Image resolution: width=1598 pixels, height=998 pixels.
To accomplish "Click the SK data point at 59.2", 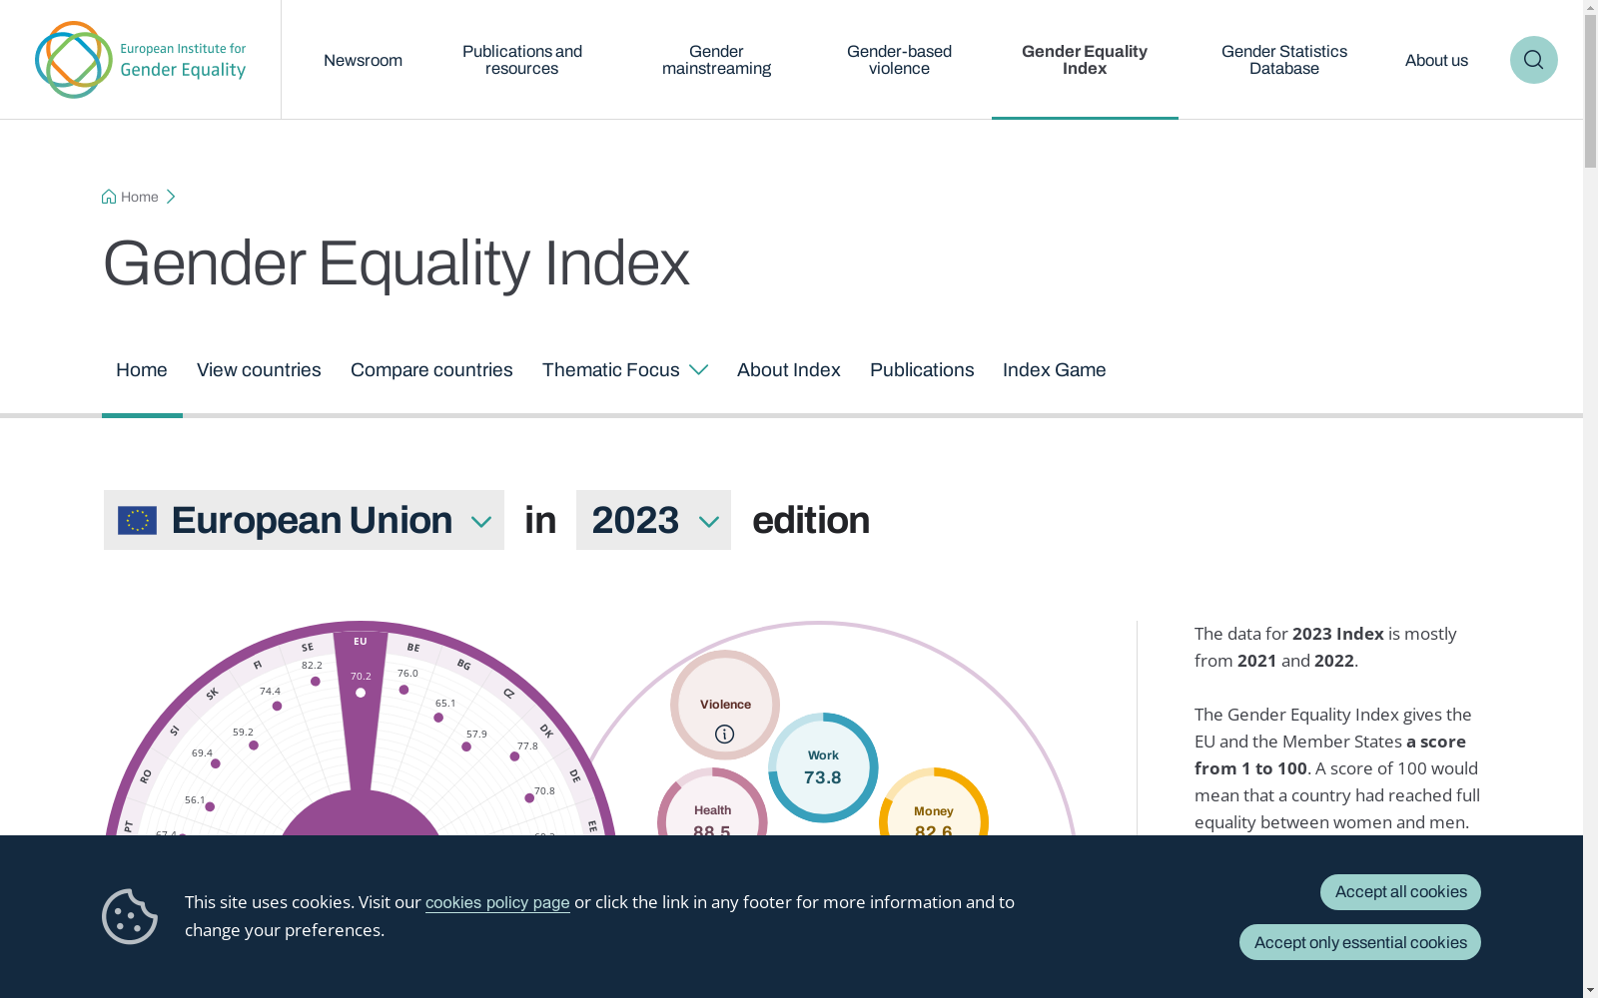I will [x=254, y=746].
